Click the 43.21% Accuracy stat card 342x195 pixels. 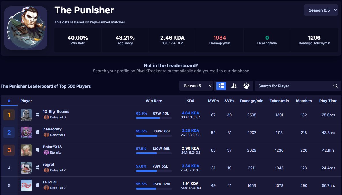[x=125, y=40]
